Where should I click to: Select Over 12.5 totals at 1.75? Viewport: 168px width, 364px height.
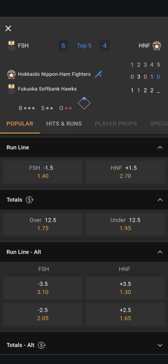coord(43,224)
